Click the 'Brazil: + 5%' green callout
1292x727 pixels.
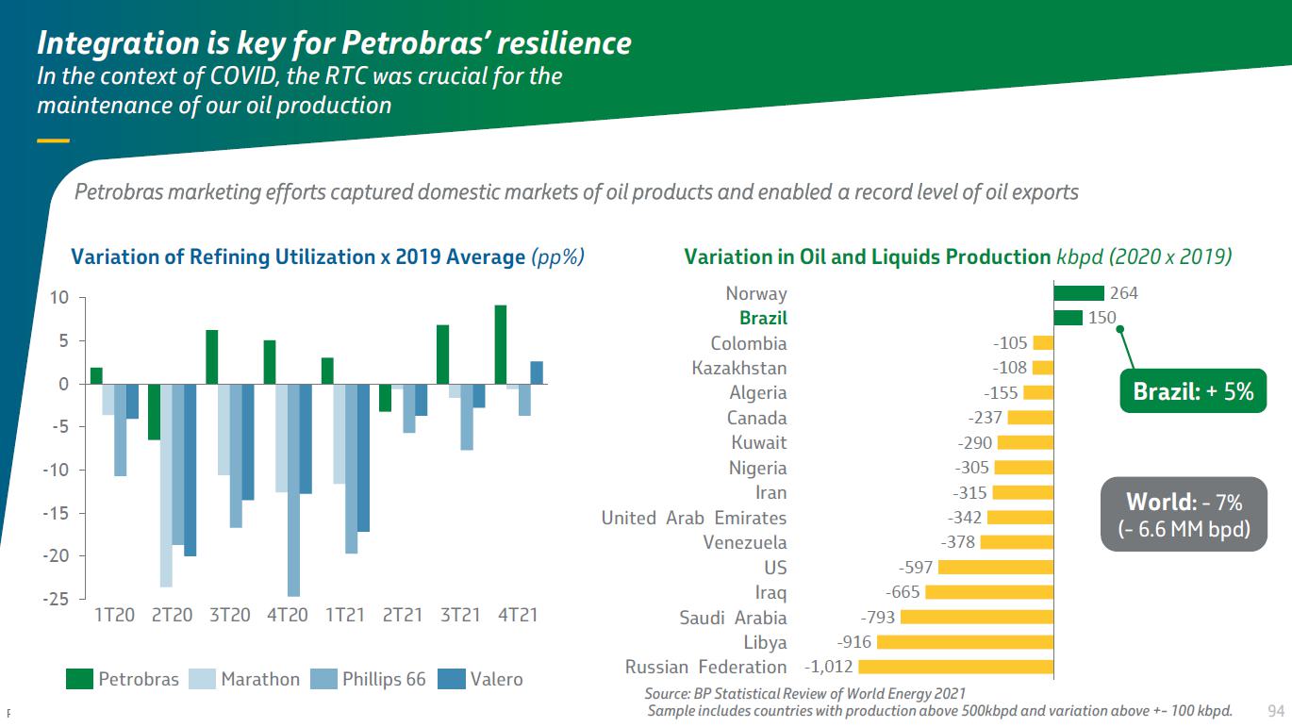[1192, 391]
